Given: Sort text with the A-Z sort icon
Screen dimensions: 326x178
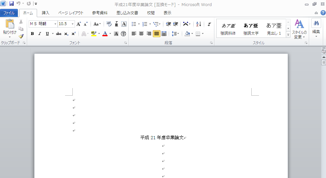Looking at the screenshot, I should (x=198, y=24).
